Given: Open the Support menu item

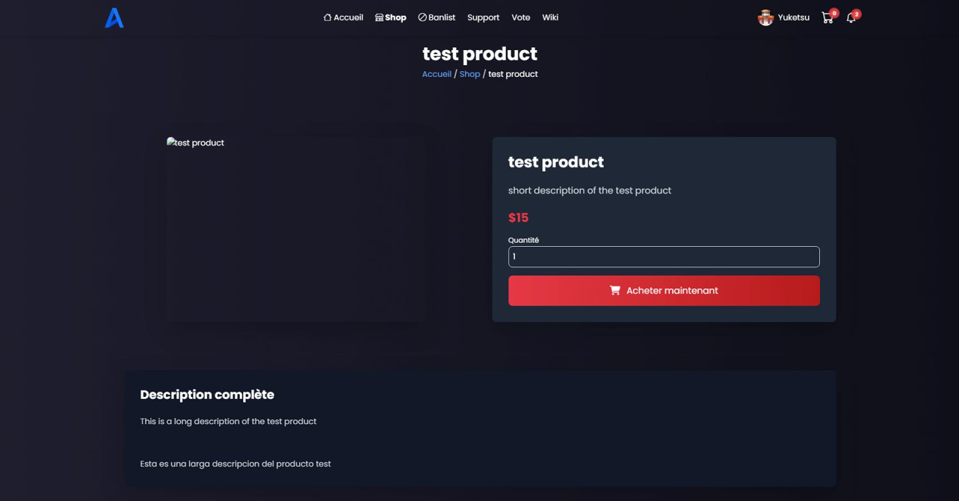Looking at the screenshot, I should (483, 17).
